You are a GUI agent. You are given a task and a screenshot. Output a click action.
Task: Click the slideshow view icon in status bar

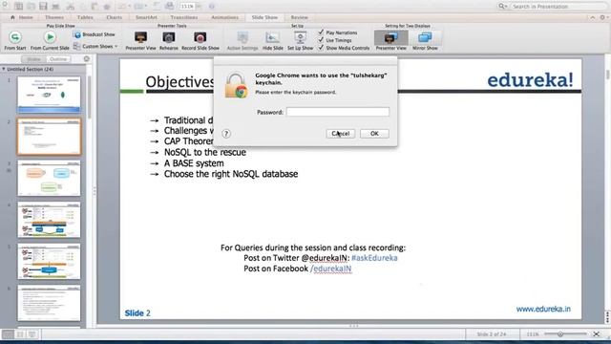[32, 334]
